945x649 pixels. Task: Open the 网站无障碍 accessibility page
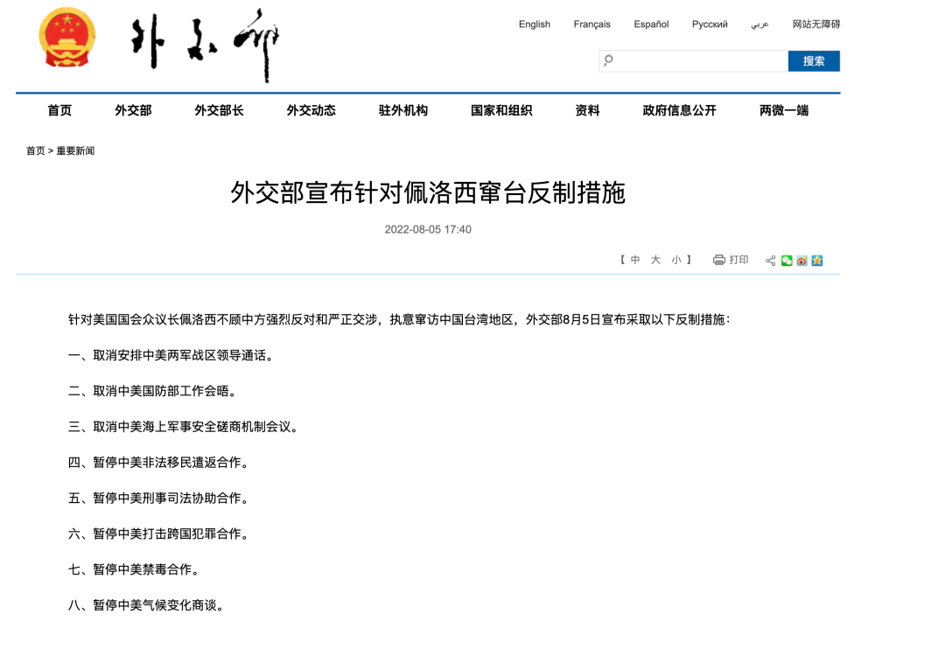pyautogui.click(x=815, y=24)
